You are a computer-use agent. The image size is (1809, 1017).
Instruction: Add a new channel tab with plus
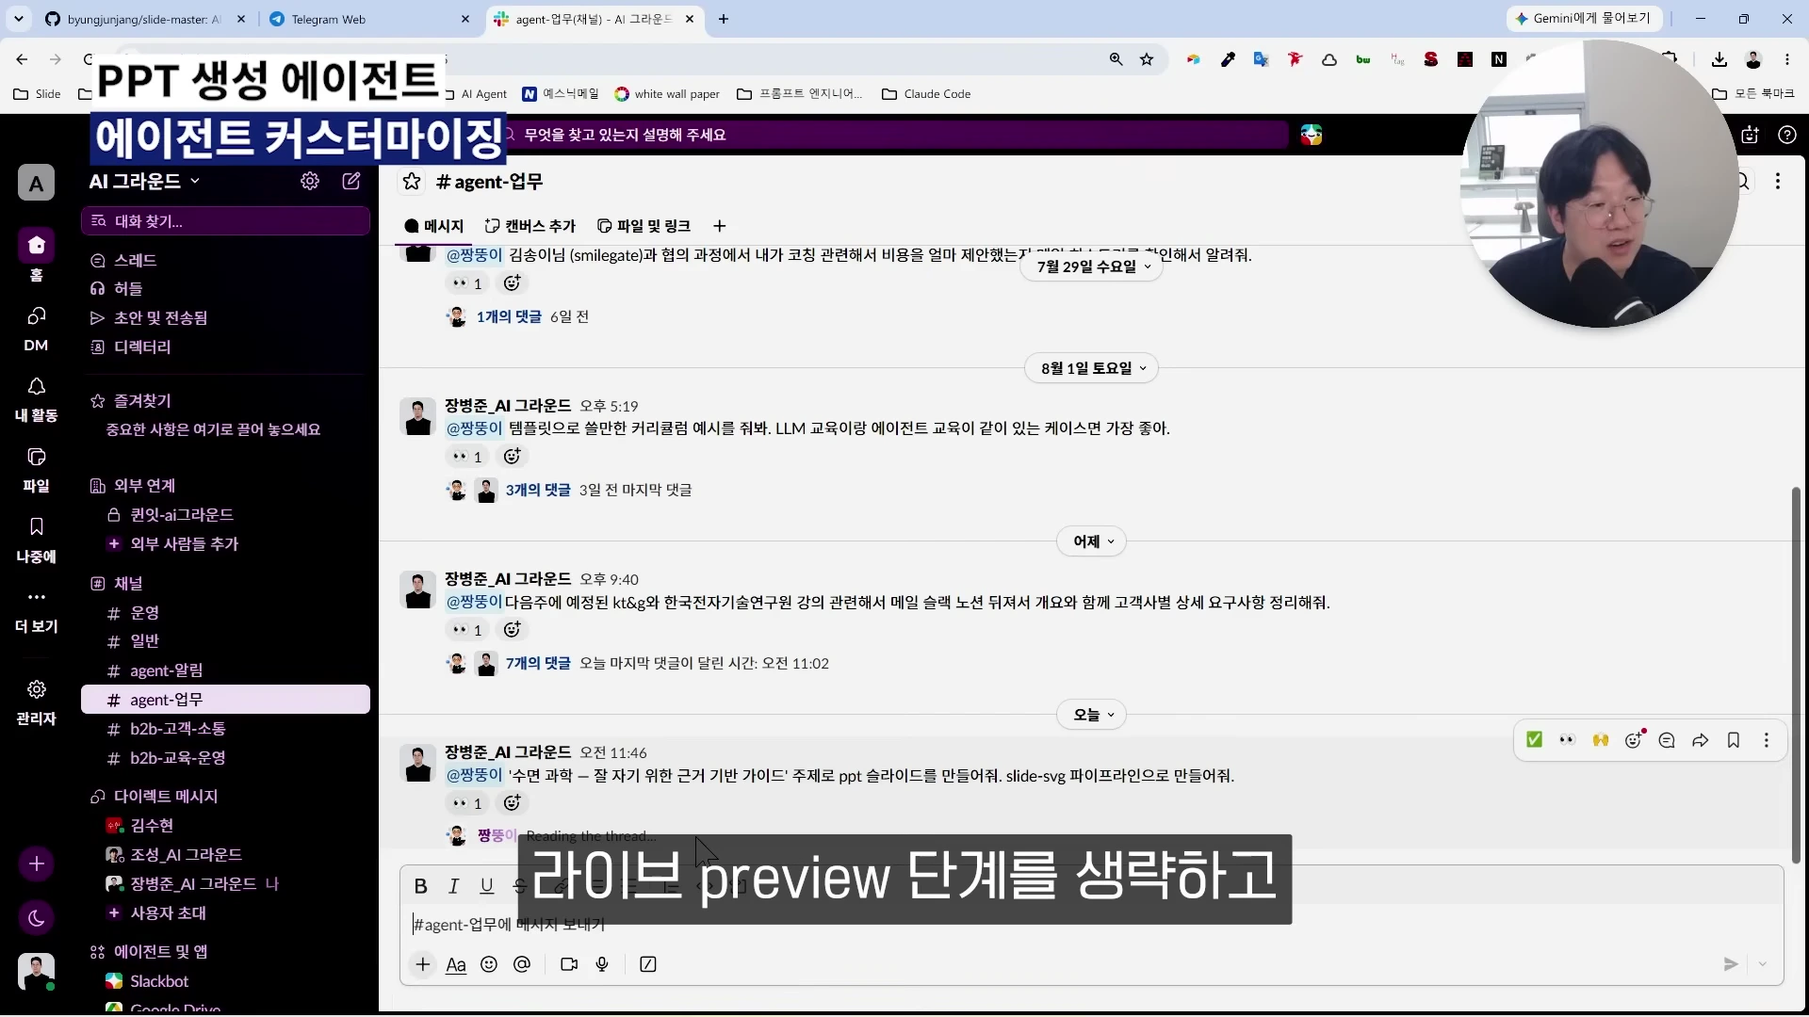[720, 226]
